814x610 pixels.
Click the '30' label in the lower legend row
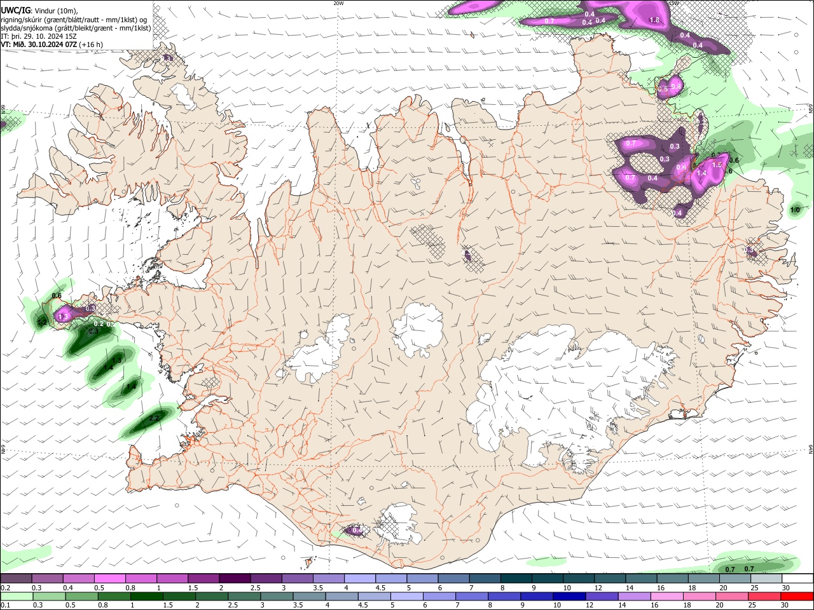pos(785,605)
